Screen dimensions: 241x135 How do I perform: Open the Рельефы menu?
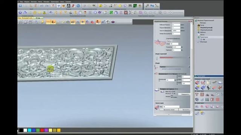pos(46,1)
